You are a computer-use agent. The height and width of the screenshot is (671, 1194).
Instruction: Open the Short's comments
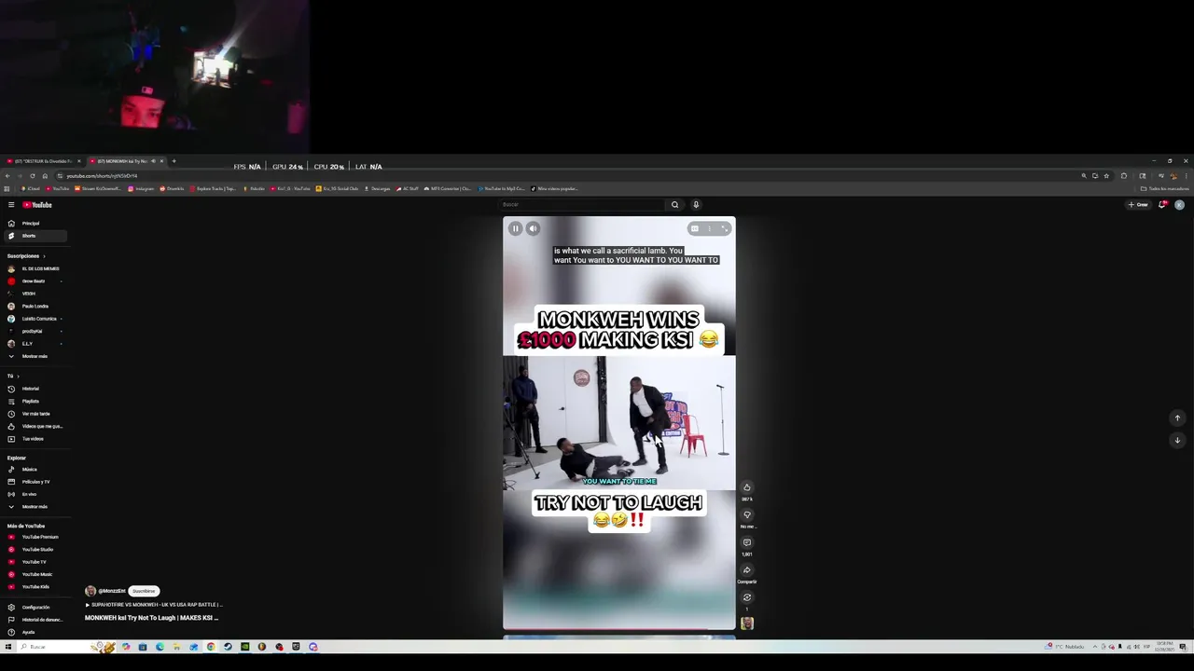click(x=746, y=542)
